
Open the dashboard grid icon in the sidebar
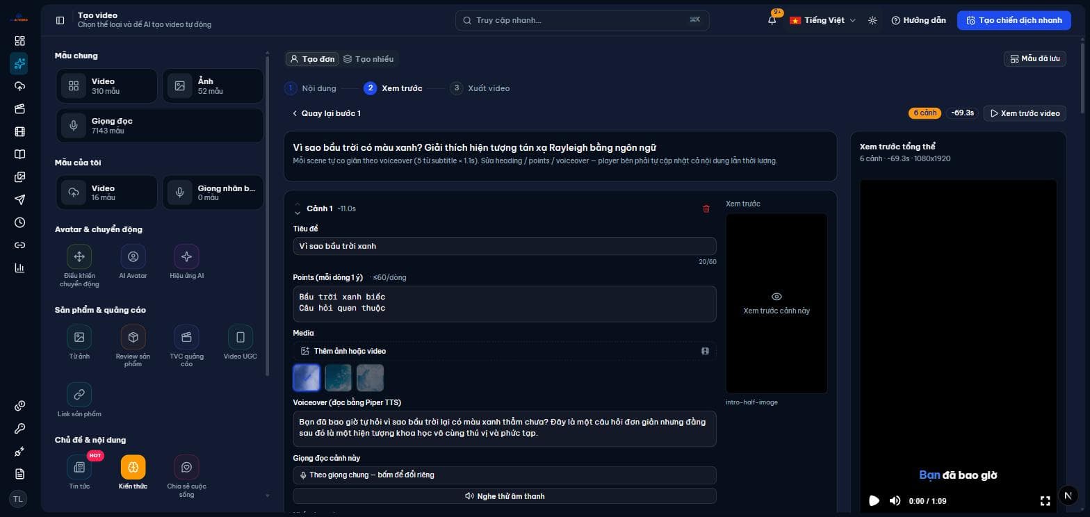click(19, 41)
